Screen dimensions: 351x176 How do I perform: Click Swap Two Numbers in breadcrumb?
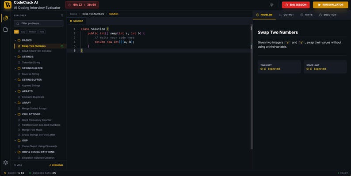click(x=93, y=14)
